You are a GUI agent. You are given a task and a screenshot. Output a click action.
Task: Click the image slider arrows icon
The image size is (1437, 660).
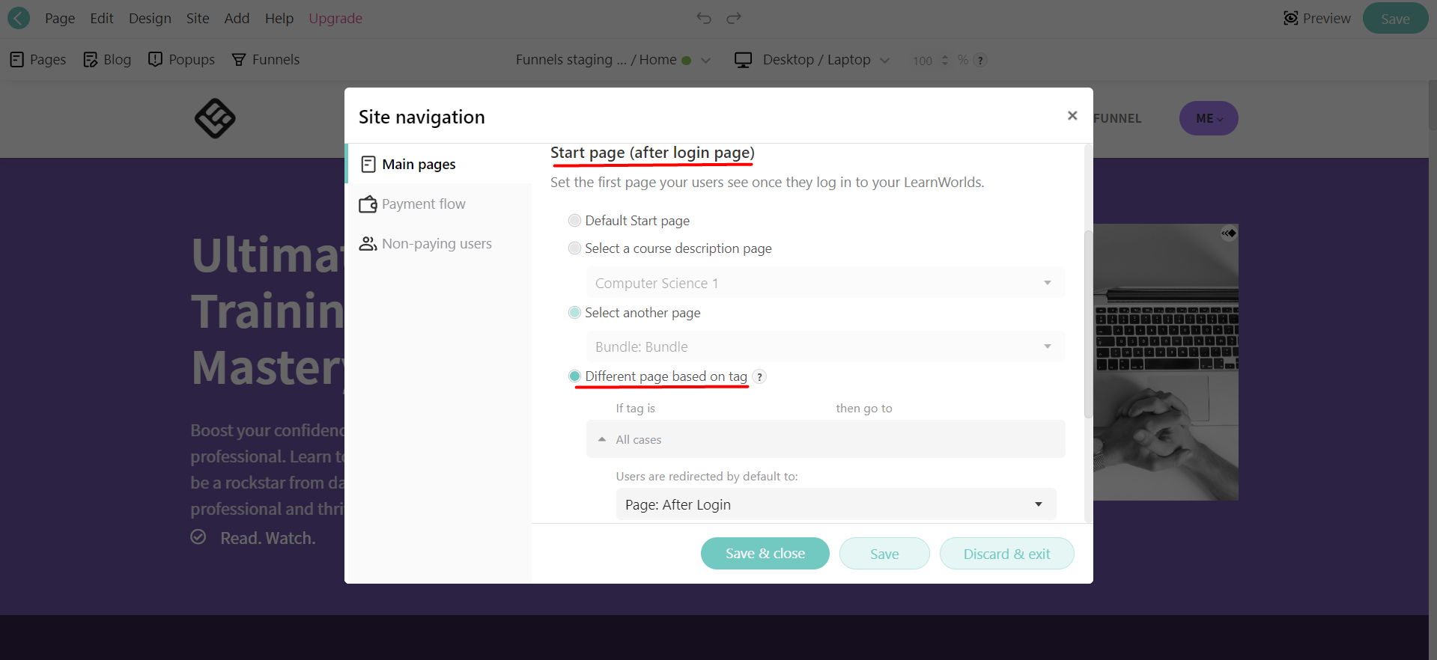pos(1229,233)
